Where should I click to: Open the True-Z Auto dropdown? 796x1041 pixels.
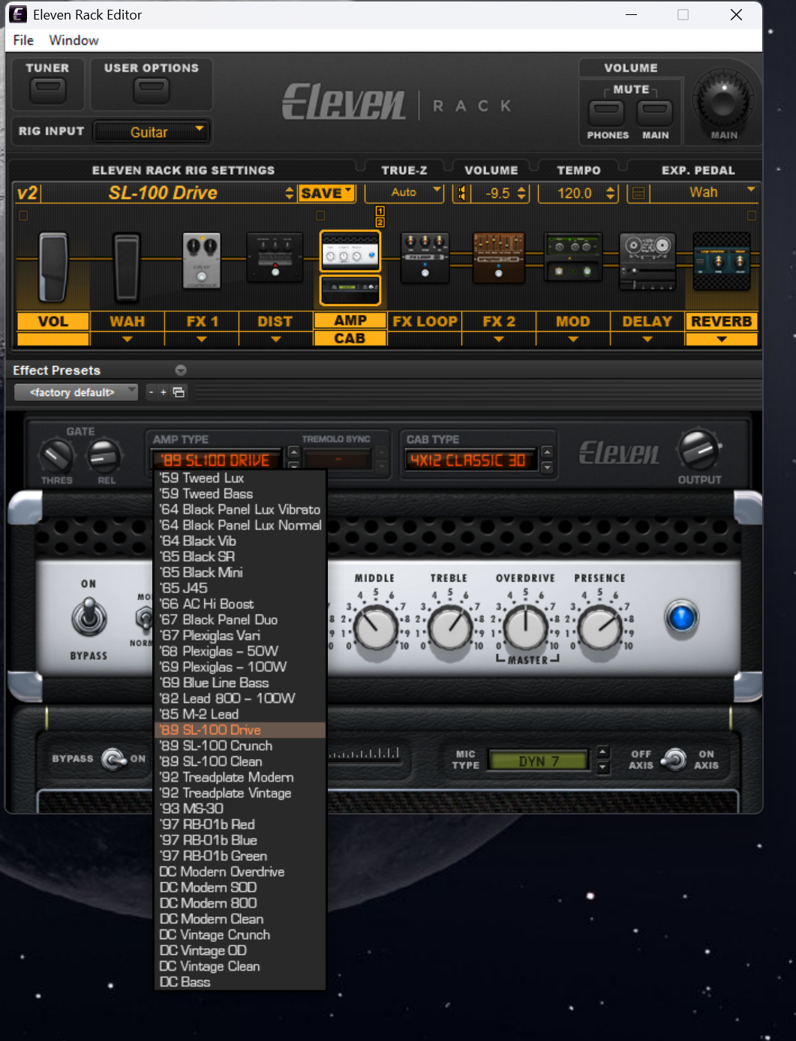(404, 193)
